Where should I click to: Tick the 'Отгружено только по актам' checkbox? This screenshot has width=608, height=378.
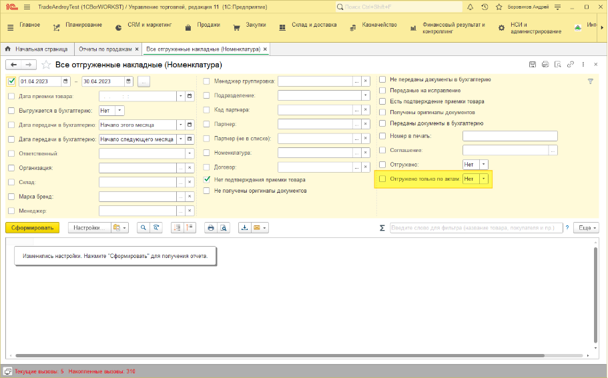click(382, 179)
